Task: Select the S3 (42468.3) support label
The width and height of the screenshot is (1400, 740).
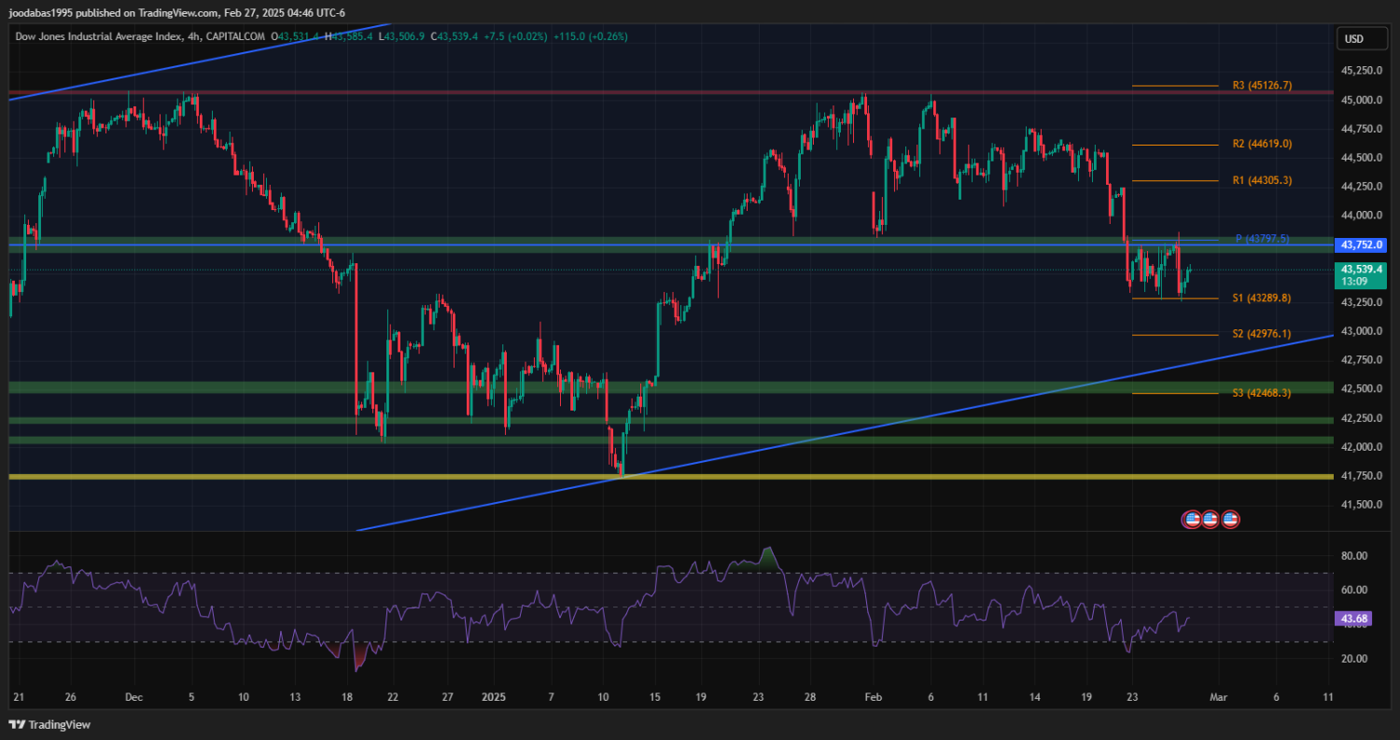Action: 1261,393
